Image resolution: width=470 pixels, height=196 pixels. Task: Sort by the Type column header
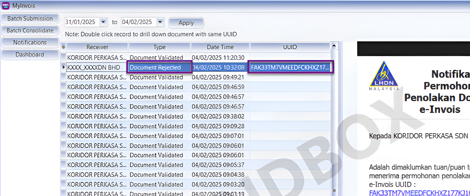point(159,47)
